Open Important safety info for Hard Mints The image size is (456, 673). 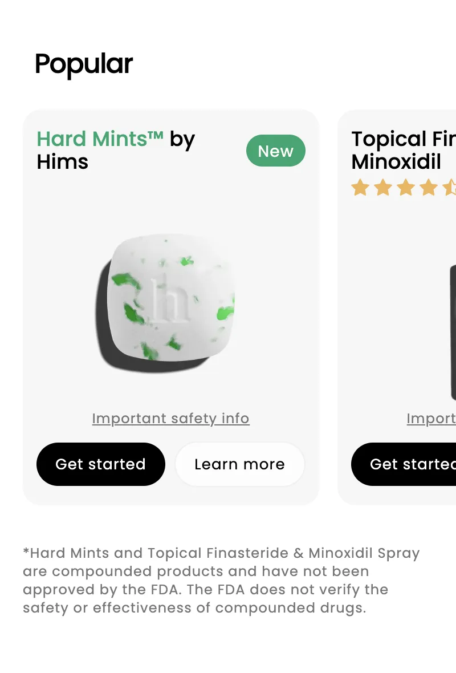pos(171,419)
